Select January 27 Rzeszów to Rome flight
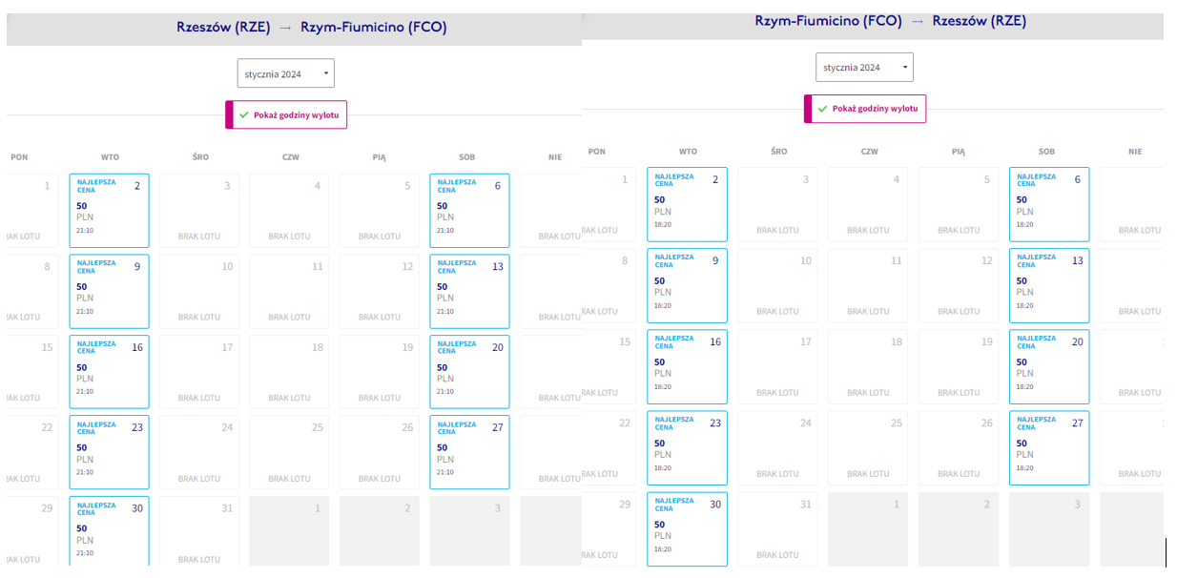 point(469,452)
